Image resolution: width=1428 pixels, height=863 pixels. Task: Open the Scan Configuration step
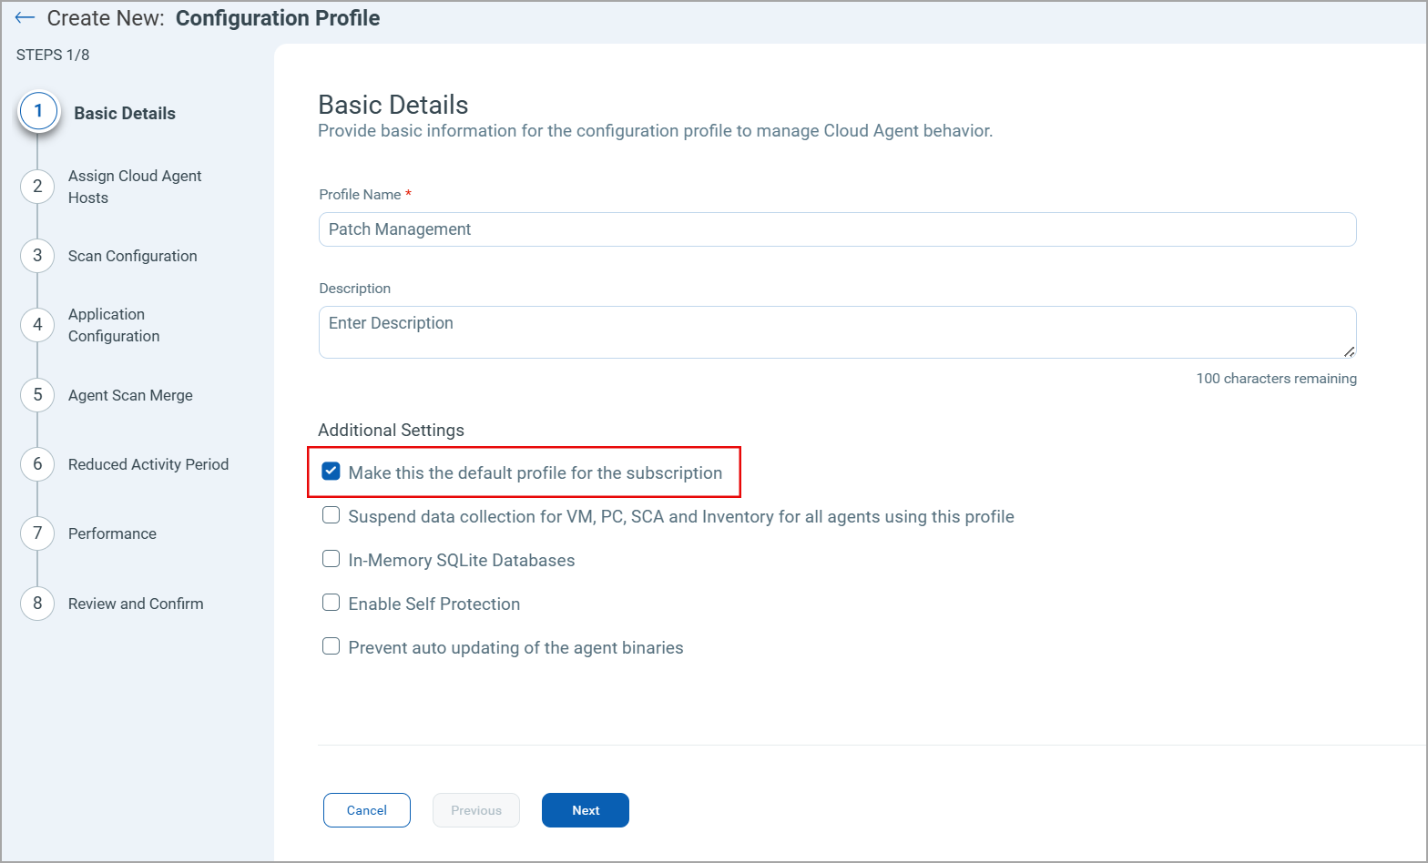point(133,256)
